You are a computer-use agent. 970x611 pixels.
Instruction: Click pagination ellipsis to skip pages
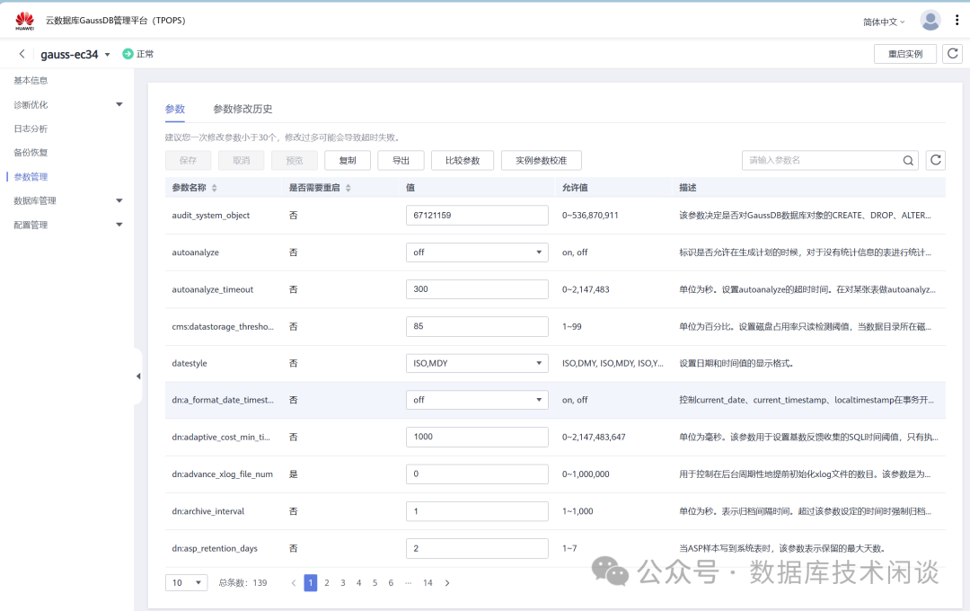pos(409,582)
